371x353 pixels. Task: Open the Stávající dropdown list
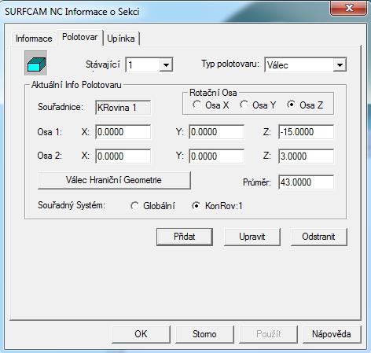click(166, 64)
